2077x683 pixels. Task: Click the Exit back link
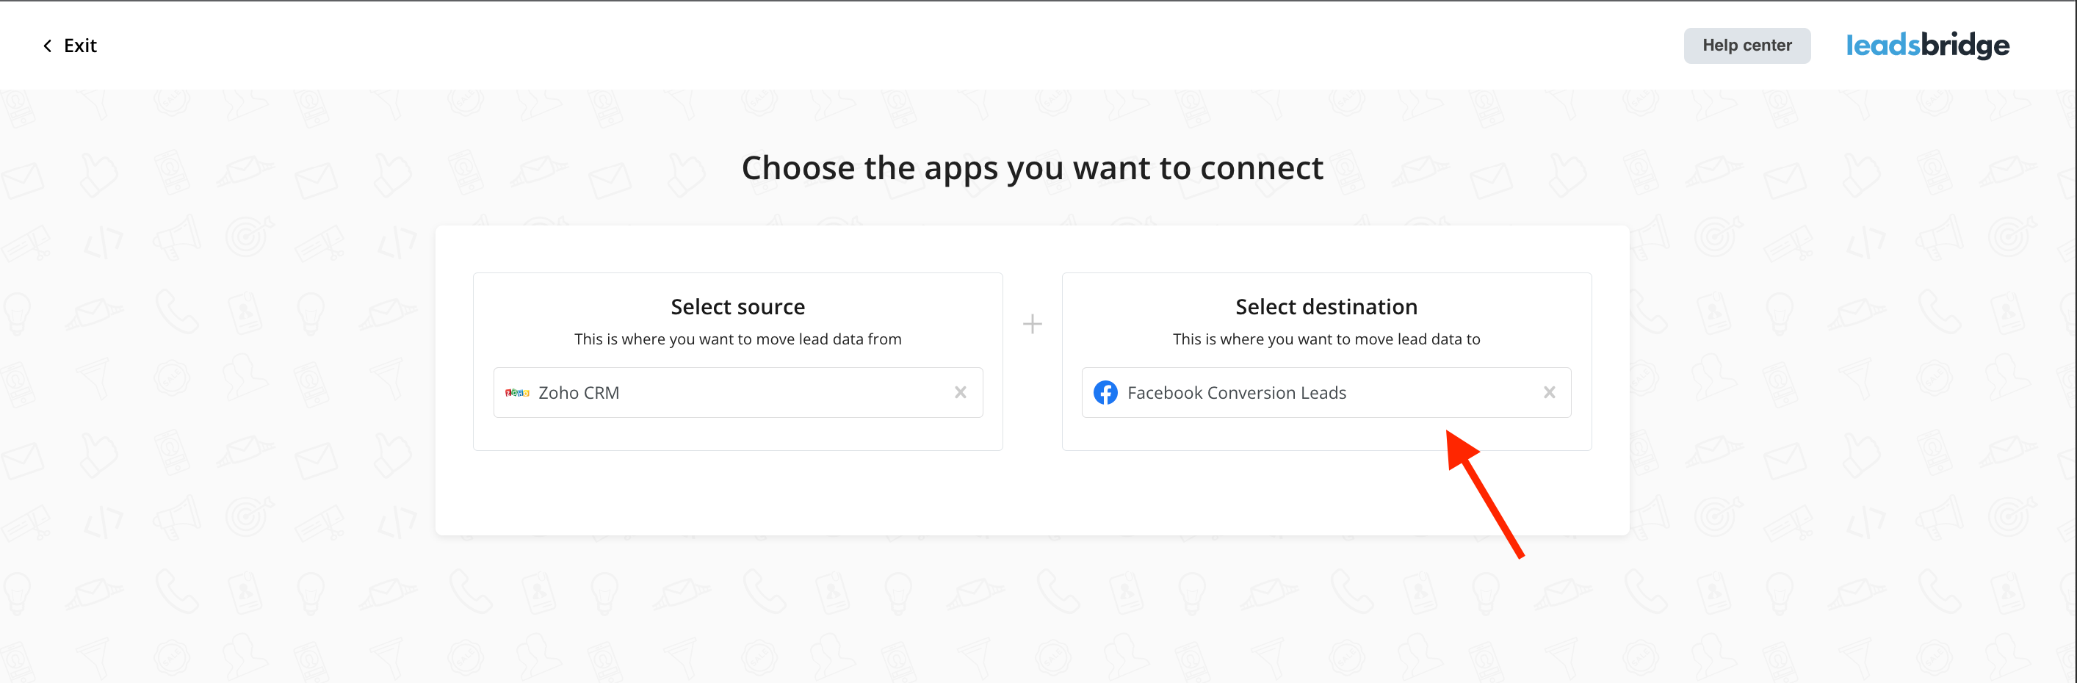pos(71,46)
